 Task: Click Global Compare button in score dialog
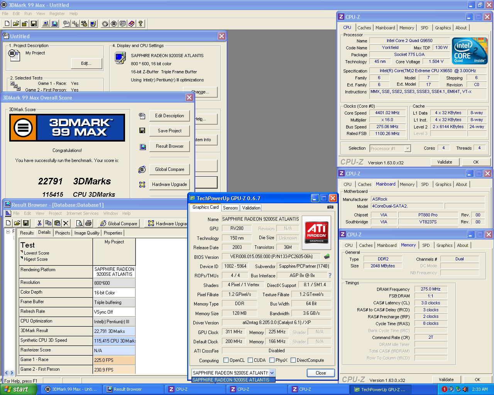point(169,169)
